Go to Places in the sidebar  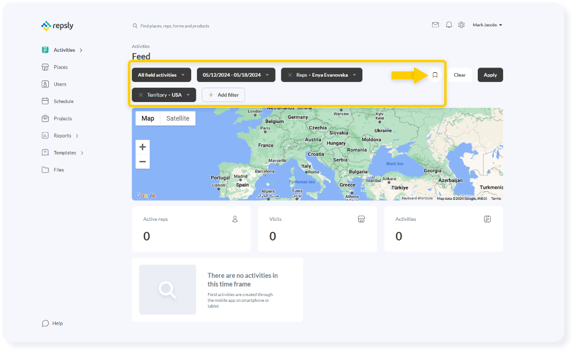60,67
